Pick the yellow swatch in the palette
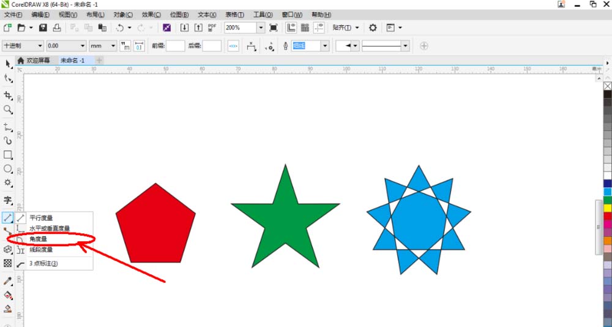This screenshot has width=612, height=327. tap(607, 208)
